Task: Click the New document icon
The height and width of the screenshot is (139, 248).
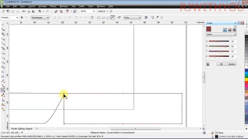Action: tap(3, 11)
